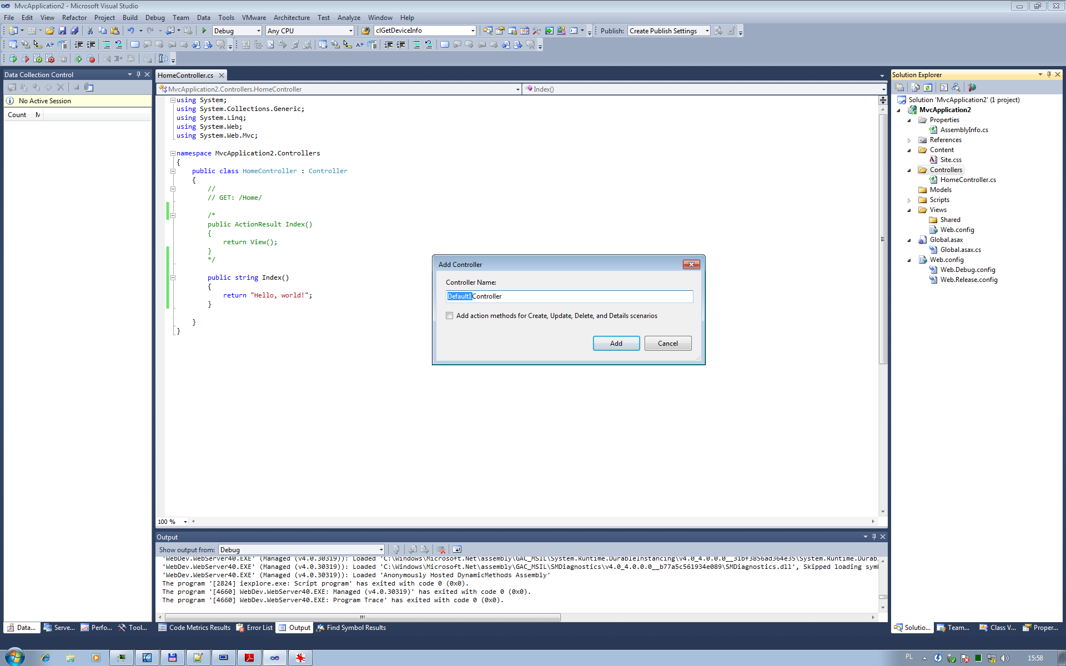Expand the Scripts folder node
This screenshot has width=1066, height=666.
pyautogui.click(x=909, y=200)
